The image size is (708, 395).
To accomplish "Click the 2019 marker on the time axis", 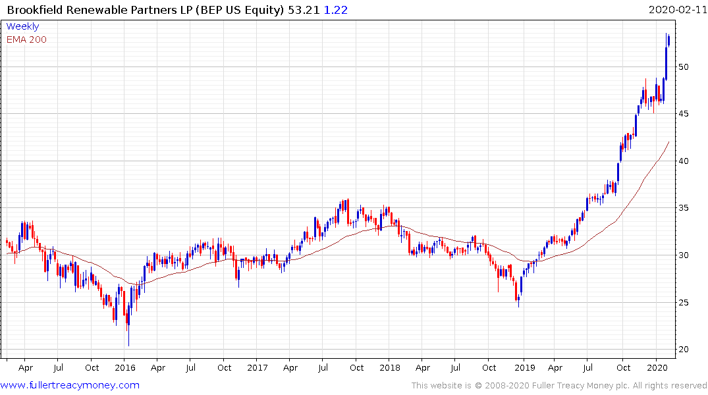I will pyautogui.click(x=524, y=367).
